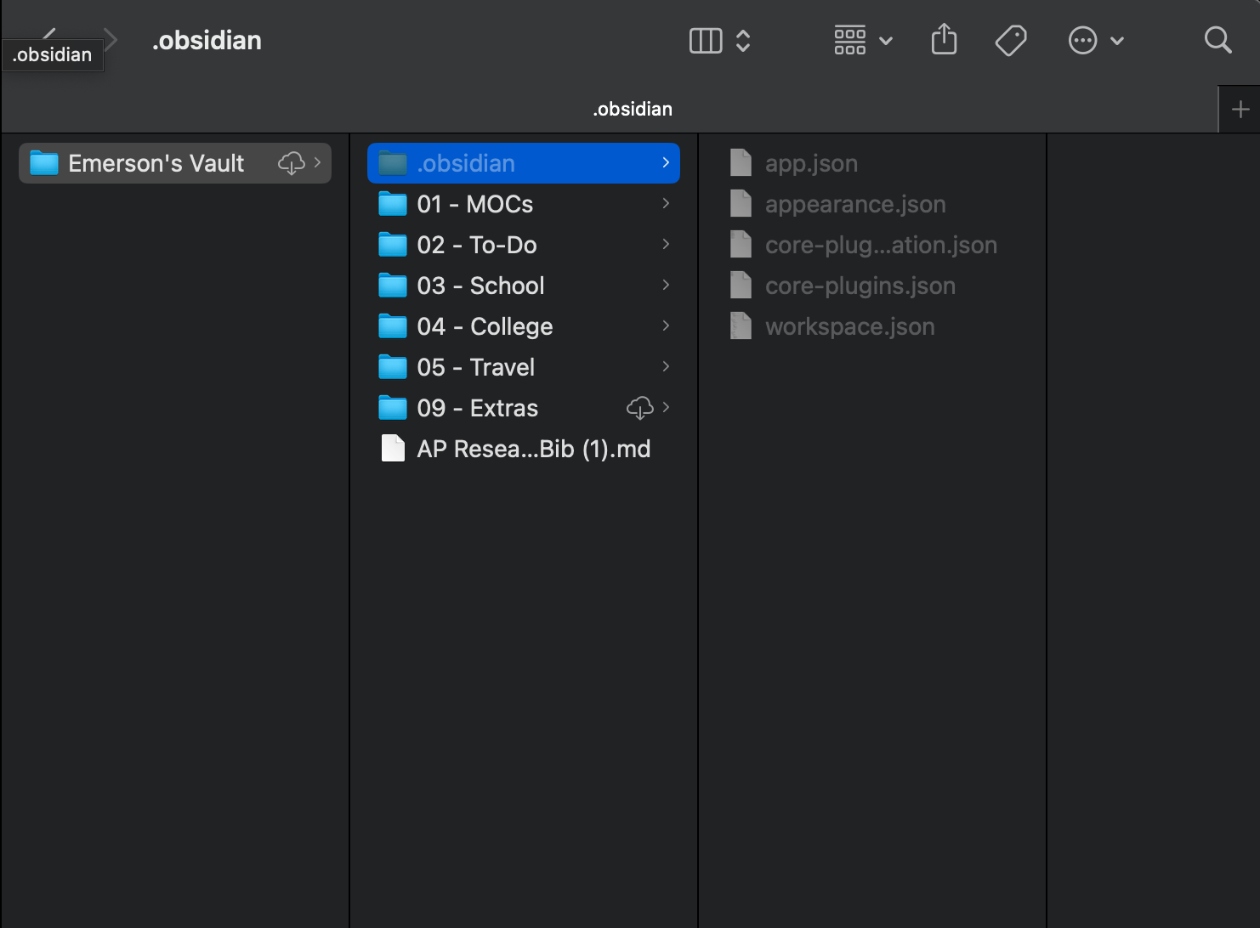Click the .obsidian window title
The width and height of the screenshot is (1260, 928).
pyautogui.click(x=207, y=40)
